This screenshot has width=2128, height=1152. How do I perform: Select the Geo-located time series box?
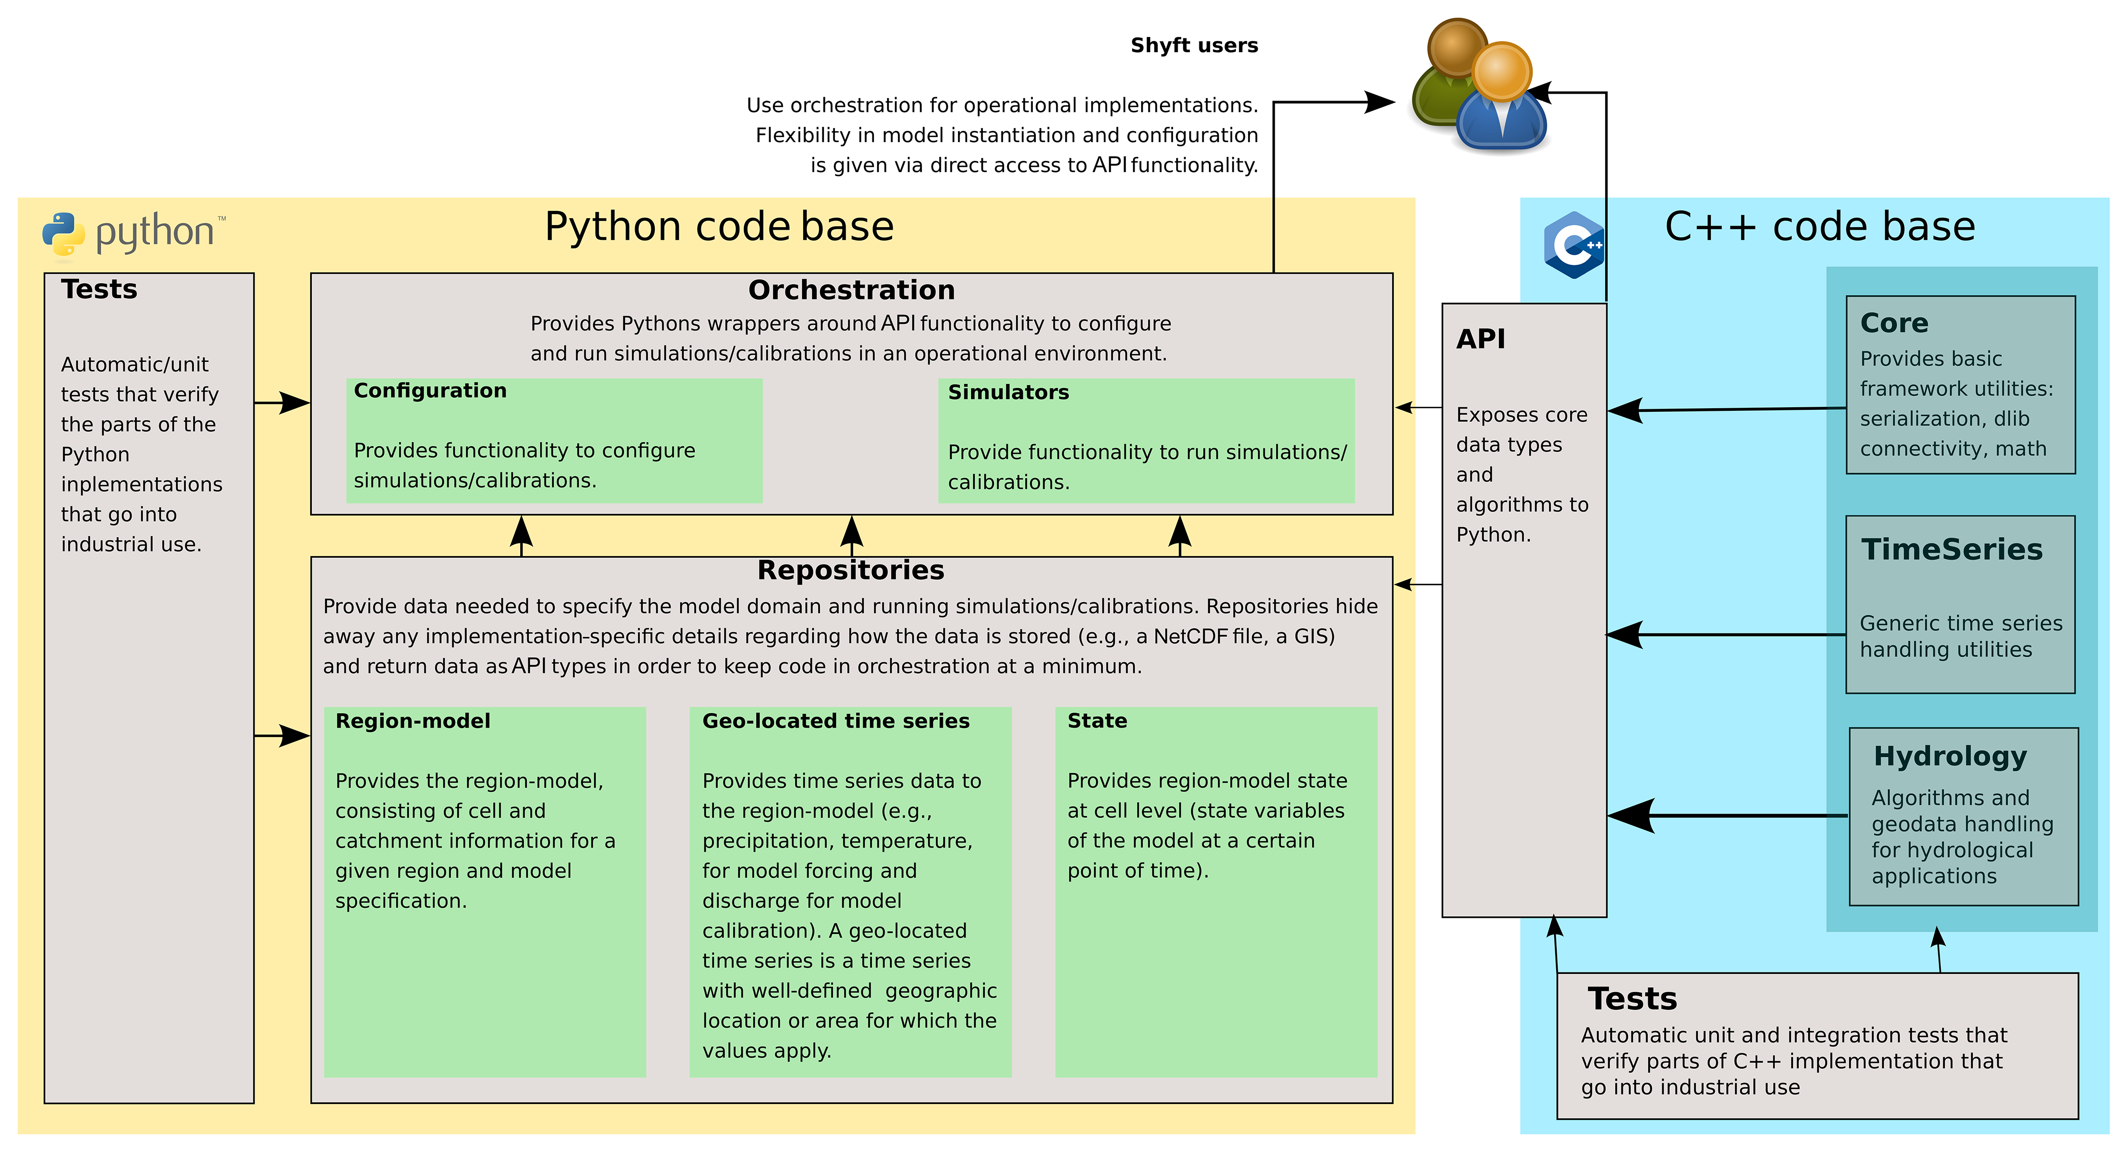coord(850,891)
